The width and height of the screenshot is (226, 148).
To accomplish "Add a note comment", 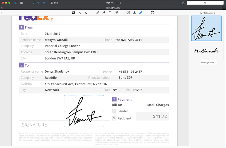I will [128, 13].
